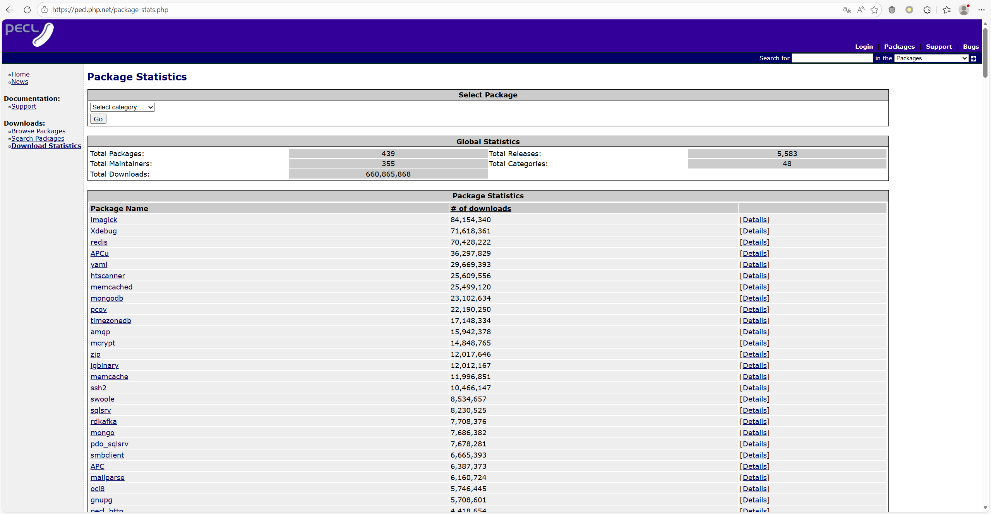Open browser settings three-dot menu

pyautogui.click(x=981, y=10)
